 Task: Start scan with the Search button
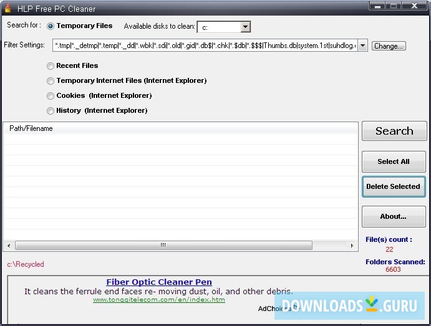(394, 131)
